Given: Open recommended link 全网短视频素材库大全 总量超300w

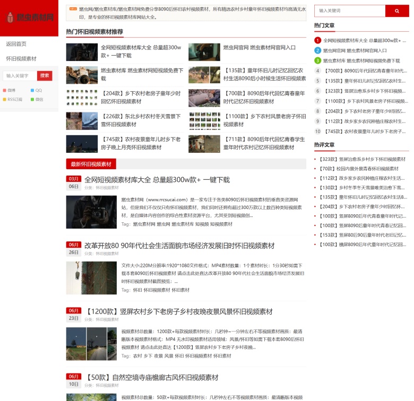Looking at the screenshot, I should tap(141, 51).
